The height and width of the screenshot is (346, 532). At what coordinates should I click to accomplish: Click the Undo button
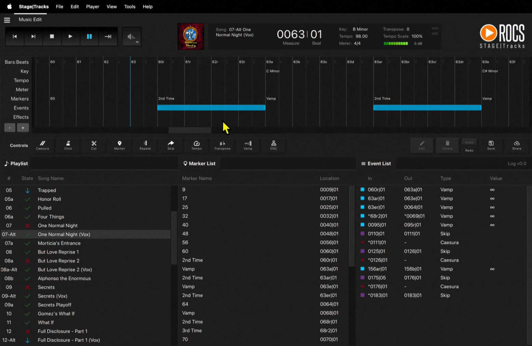click(469, 142)
